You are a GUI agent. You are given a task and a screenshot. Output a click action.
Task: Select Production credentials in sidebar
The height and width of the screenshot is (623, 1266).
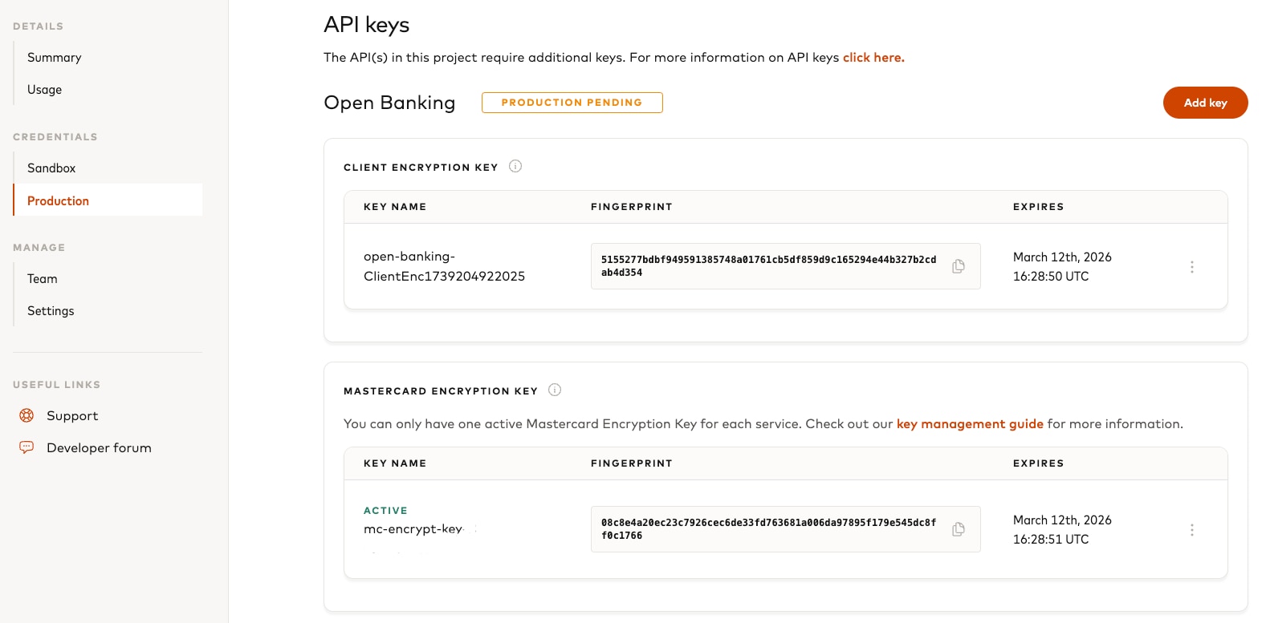[x=58, y=200]
